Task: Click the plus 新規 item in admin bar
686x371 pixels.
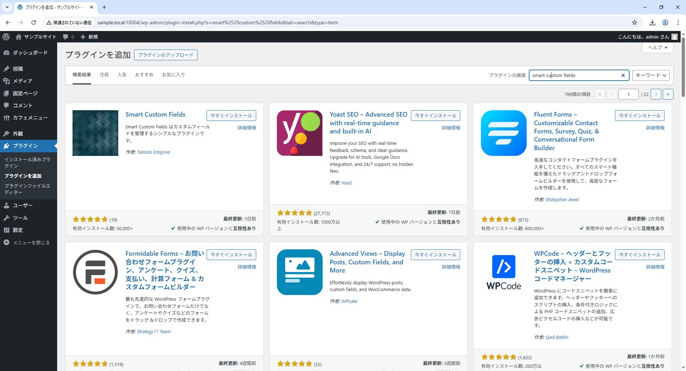Action: pos(89,37)
